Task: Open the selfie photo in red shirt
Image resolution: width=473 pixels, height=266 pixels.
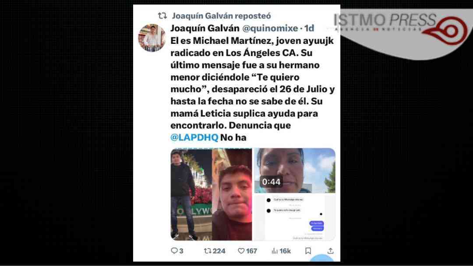Action: (x=232, y=195)
